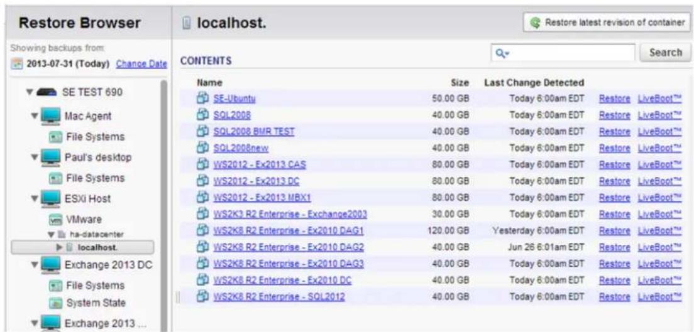
Task: Click the Jun 26 6:01am EDT timestamp
Action: point(546,247)
